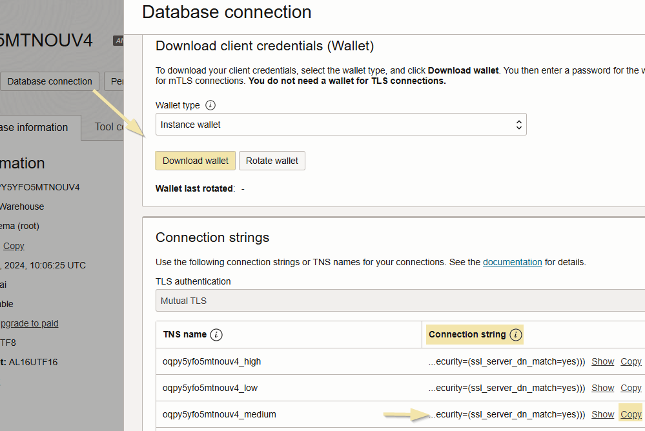Show the oqpy5yfo5mtnouv4_low connection string
Image resolution: width=645 pixels, height=431 pixels.
(602, 388)
